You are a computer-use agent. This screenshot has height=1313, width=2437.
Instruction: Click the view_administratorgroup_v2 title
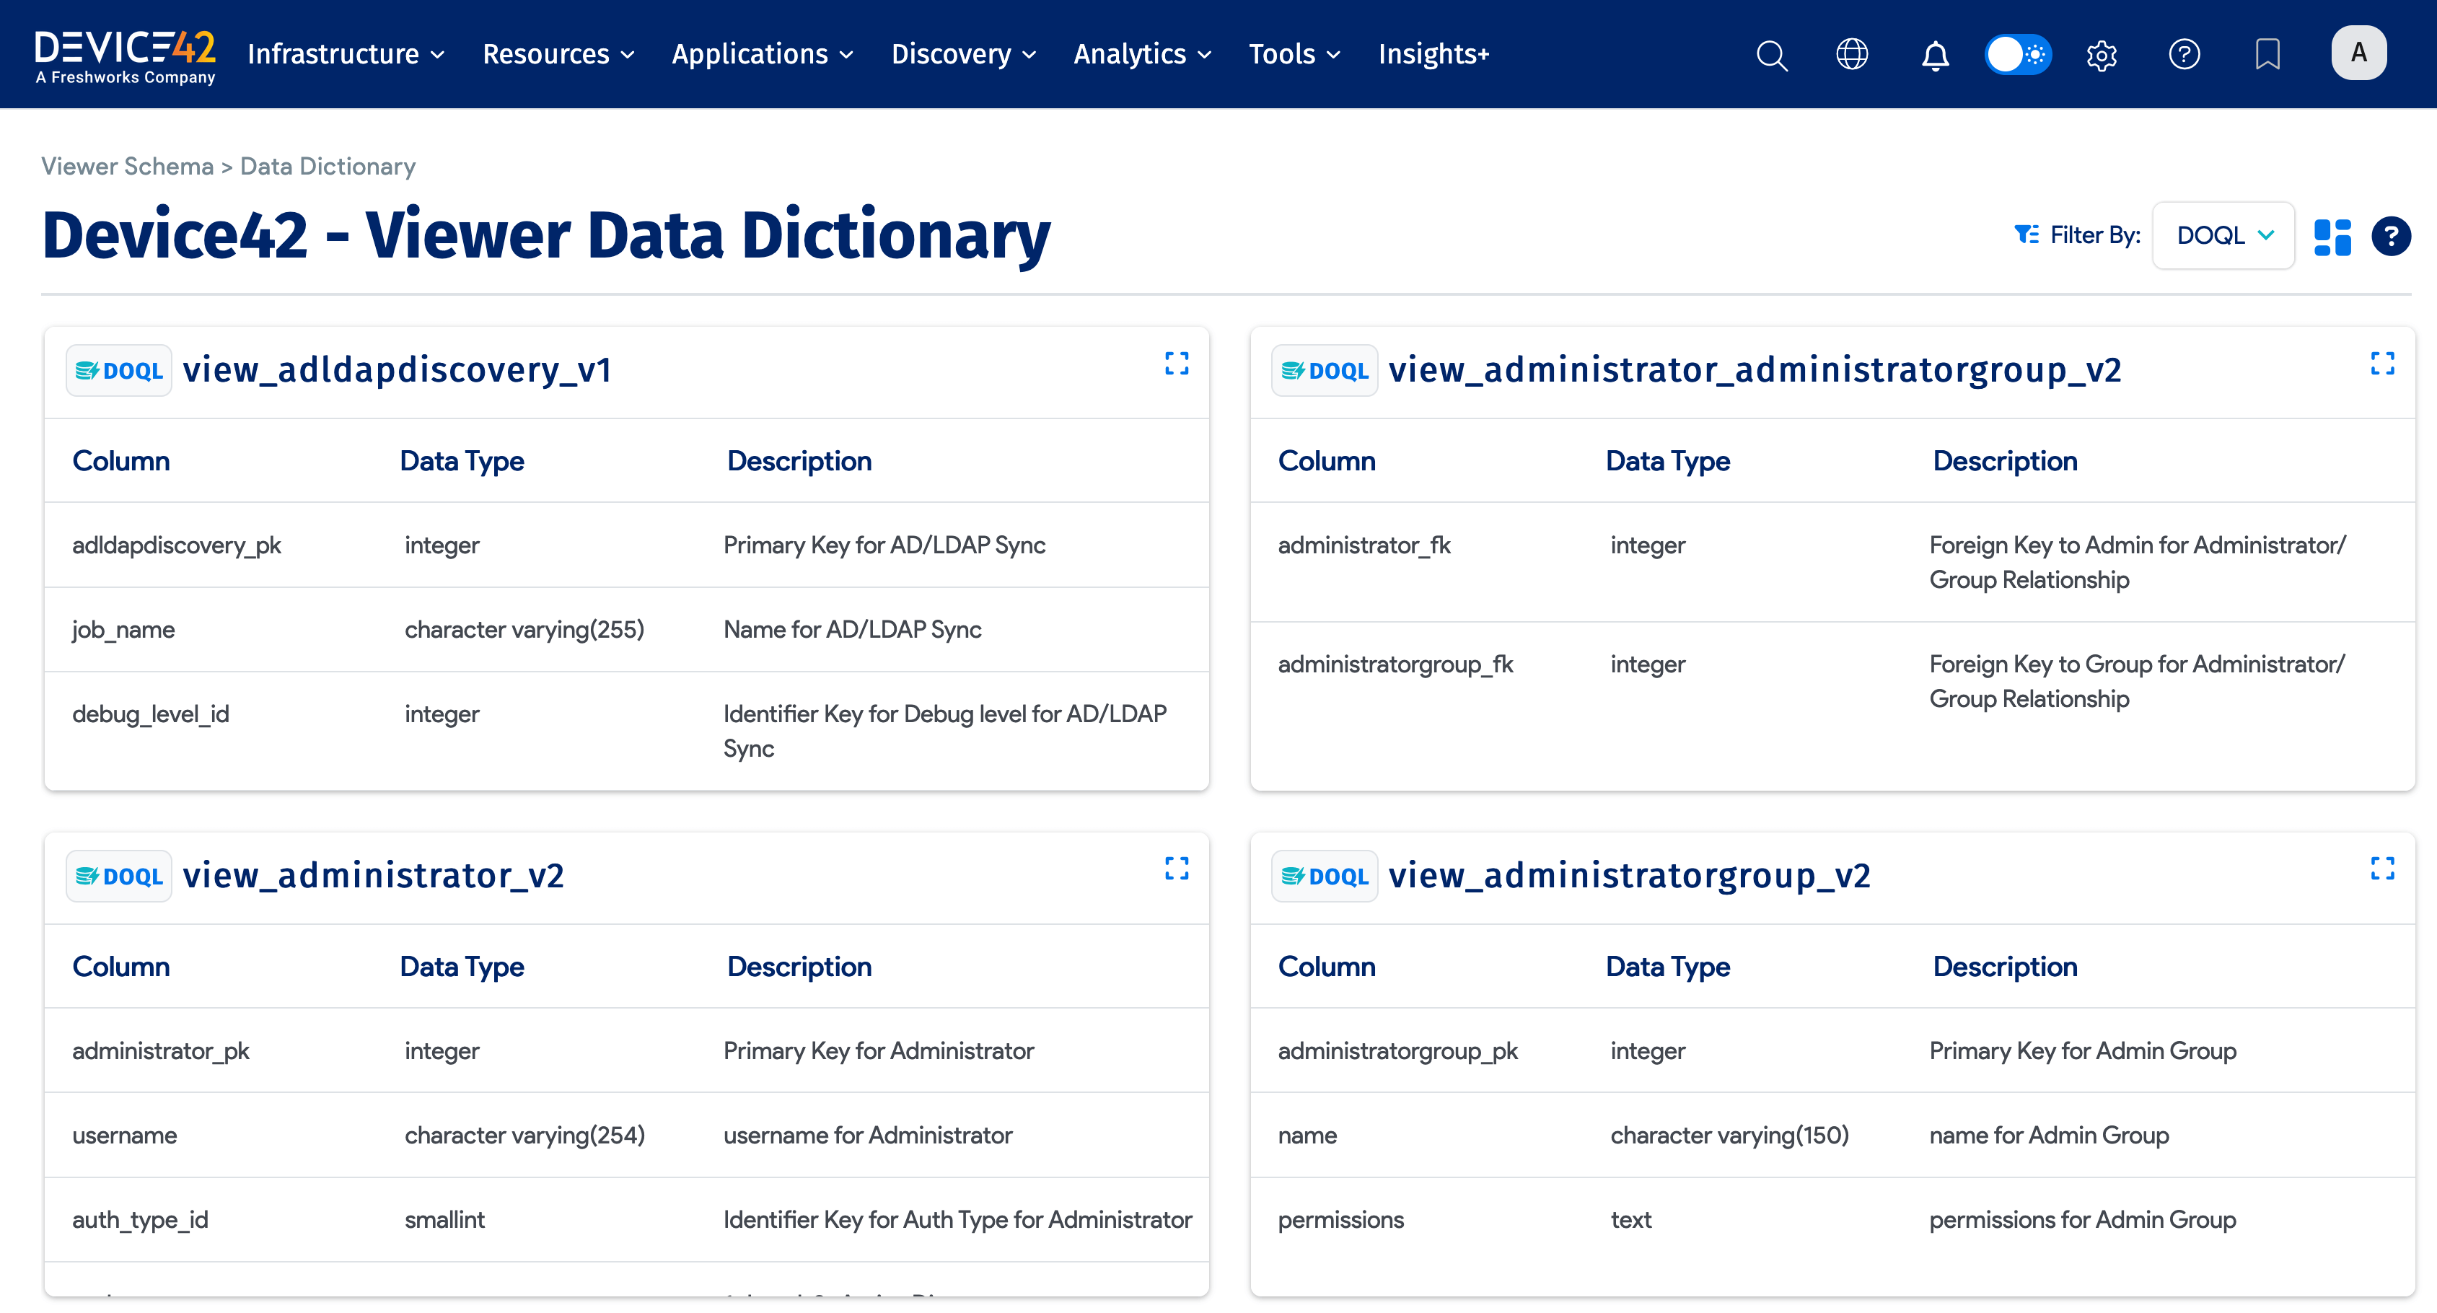tap(1629, 875)
